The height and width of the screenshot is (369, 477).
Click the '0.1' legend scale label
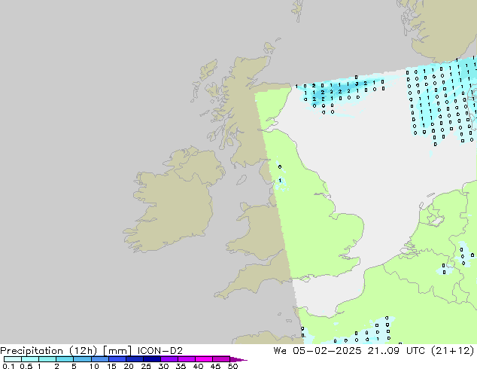pyautogui.click(x=8, y=366)
